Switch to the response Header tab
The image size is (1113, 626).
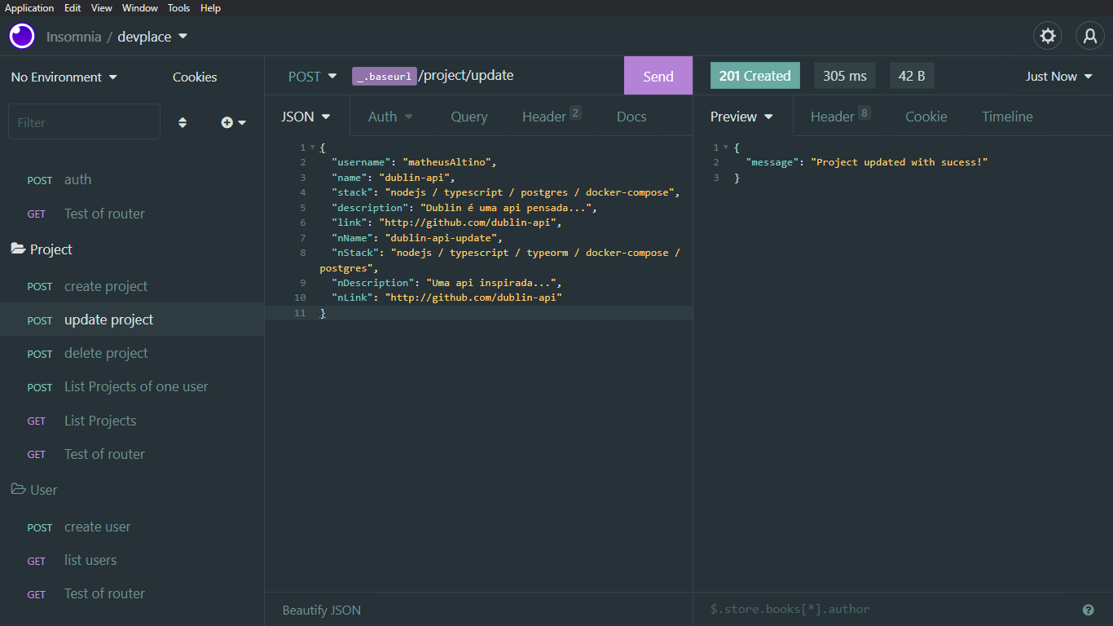[840, 117]
